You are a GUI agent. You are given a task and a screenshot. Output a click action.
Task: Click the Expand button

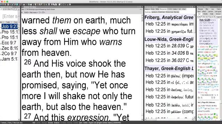coord(219,17)
